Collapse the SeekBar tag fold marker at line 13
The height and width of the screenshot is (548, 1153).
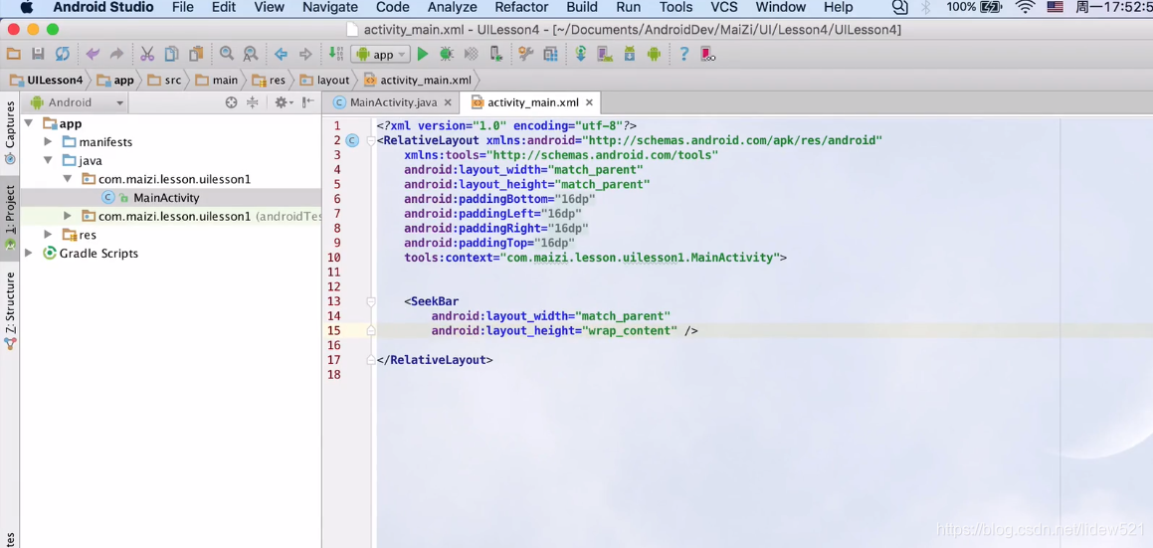[371, 301]
